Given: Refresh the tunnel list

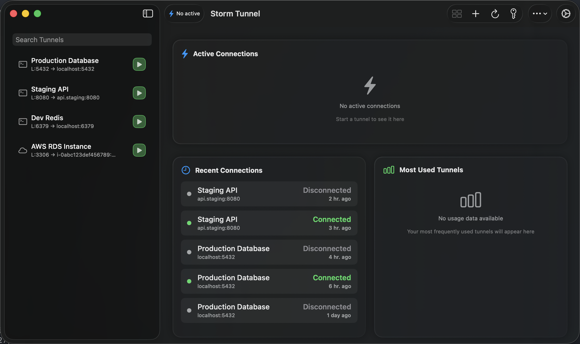Looking at the screenshot, I should (495, 14).
